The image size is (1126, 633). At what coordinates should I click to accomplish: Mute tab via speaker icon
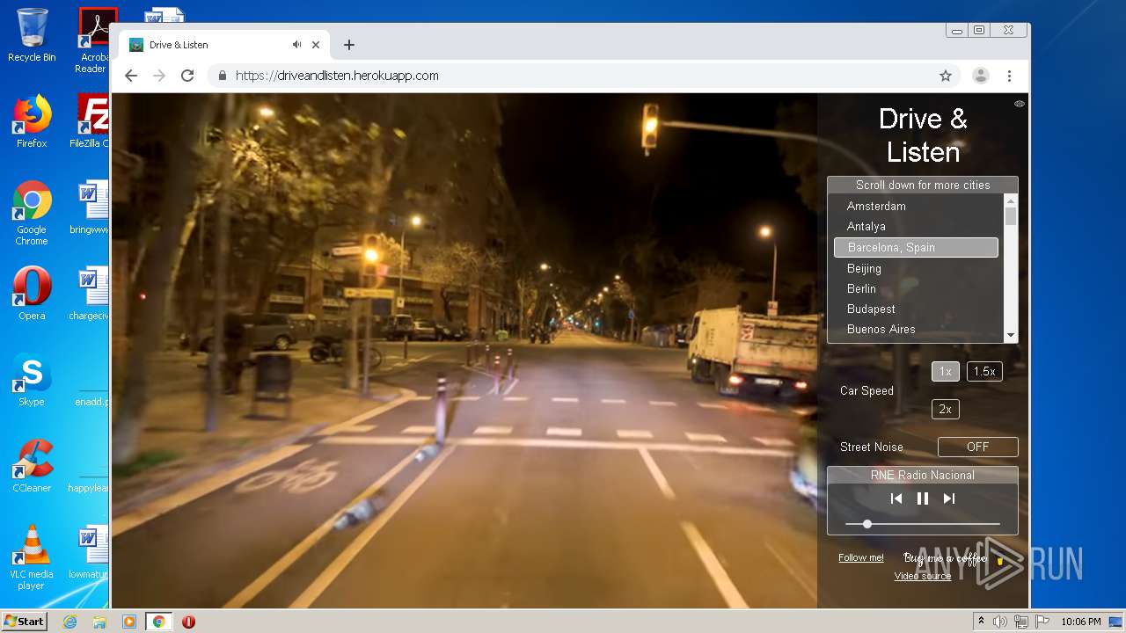point(296,45)
